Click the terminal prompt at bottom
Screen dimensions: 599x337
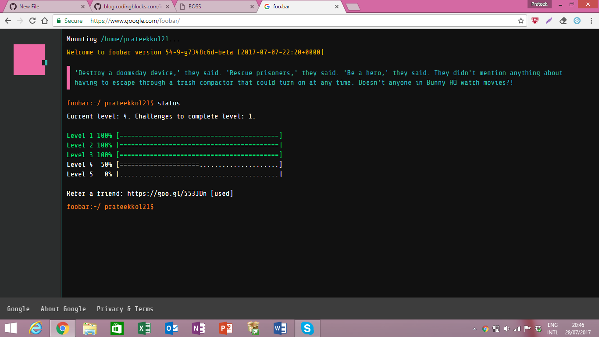111,206
